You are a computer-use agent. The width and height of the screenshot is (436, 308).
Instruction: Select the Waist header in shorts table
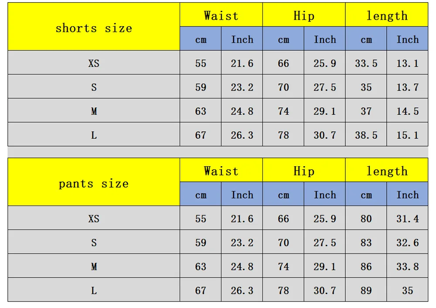click(221, 15)
